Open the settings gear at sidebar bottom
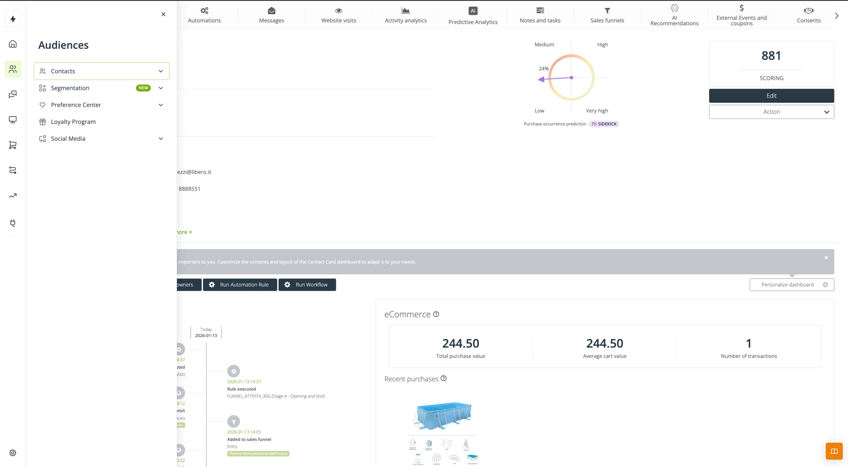848x467 pixels. pyautogui.click(x=13, y=453)
